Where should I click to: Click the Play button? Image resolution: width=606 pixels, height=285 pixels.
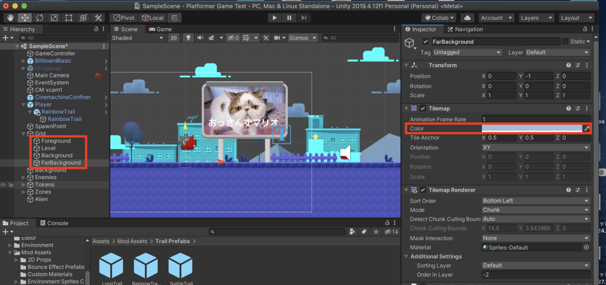(x=274, y=18)
